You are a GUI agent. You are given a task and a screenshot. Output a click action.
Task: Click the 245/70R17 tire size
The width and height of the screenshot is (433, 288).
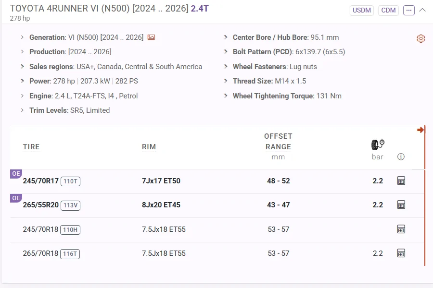pos(40,181)
